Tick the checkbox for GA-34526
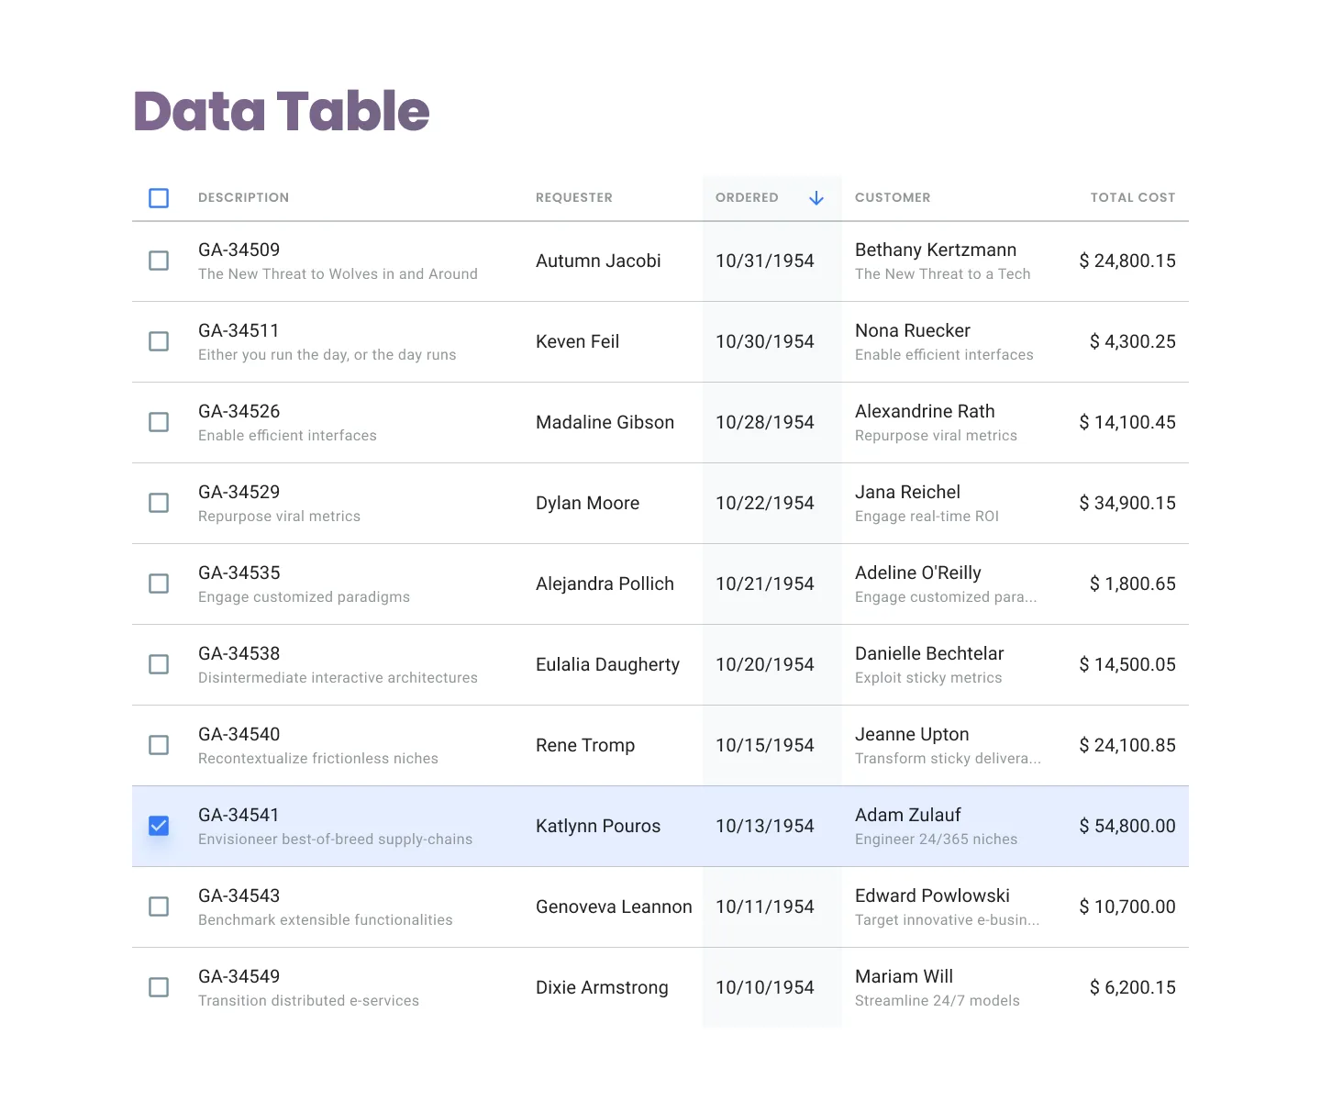This screenshot has height=1101, width=1321. tap(159, 422)
